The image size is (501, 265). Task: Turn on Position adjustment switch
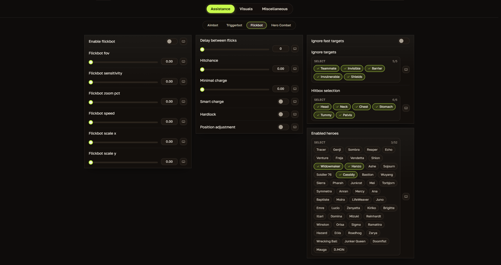283,127
